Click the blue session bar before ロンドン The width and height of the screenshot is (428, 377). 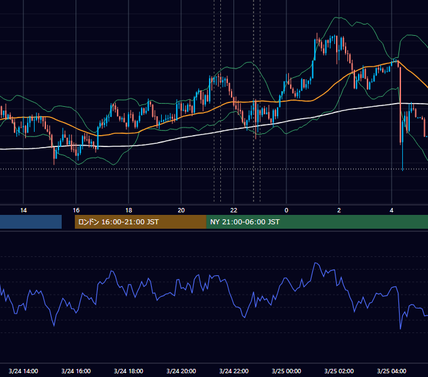pyautogui.click(x=31, y=222)
